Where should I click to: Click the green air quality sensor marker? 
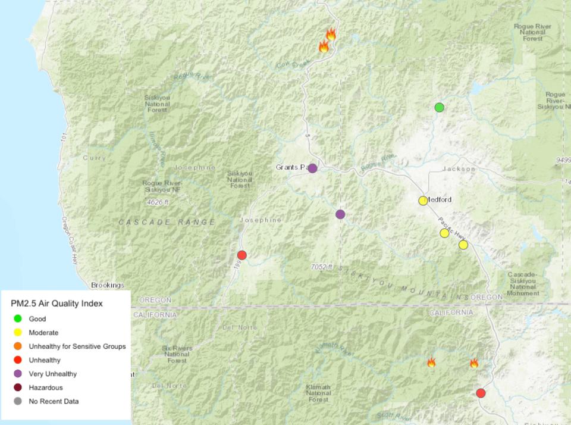[x=439, y=107]
